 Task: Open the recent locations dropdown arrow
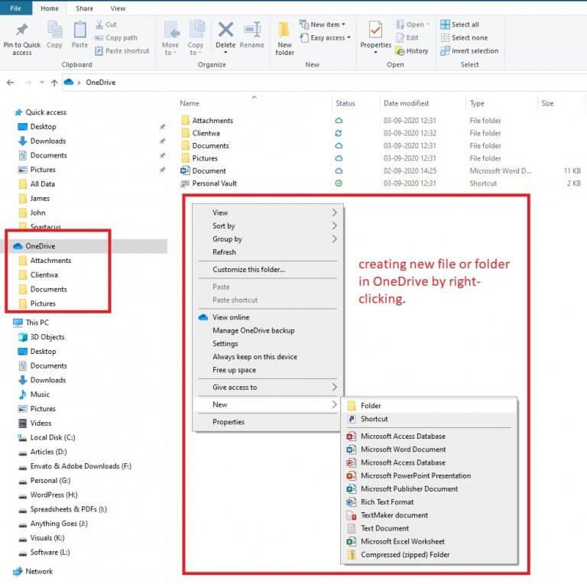pos(41,83)
